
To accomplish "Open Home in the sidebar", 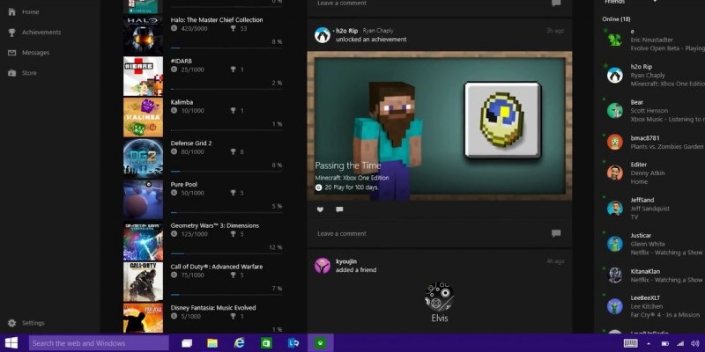I will [x=30, y=12].
